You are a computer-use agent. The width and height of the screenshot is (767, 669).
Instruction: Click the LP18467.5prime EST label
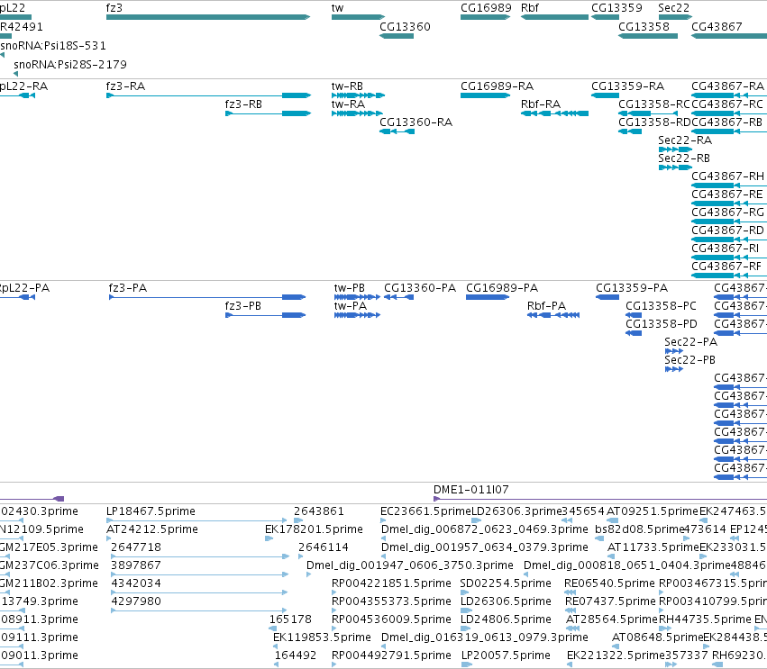click(x=151, y=511)
